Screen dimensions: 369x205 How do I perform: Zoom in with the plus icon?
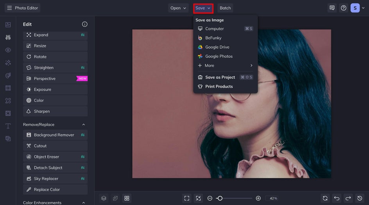pos(258,198)
